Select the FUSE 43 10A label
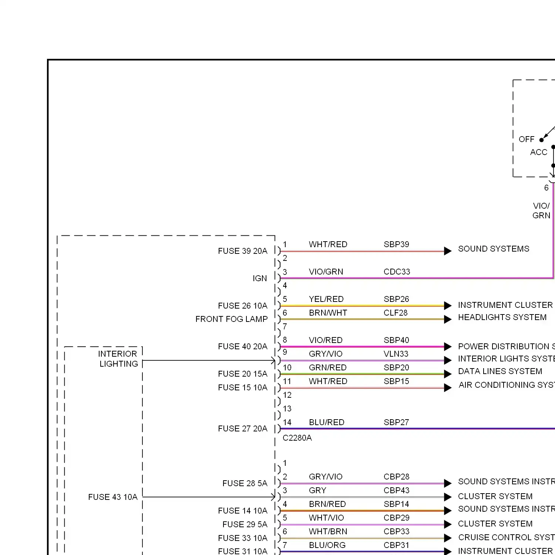This screenshot has width=555, height=555. (112, 497)
